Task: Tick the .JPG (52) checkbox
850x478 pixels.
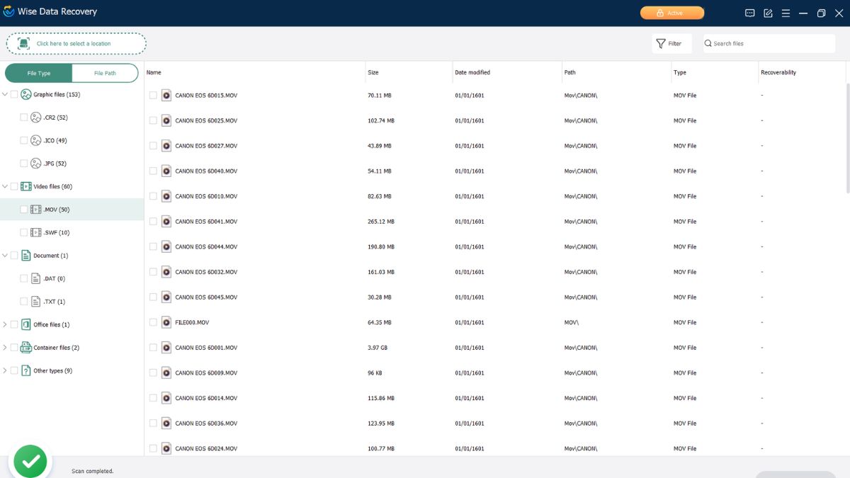Action: click(24, 164)
